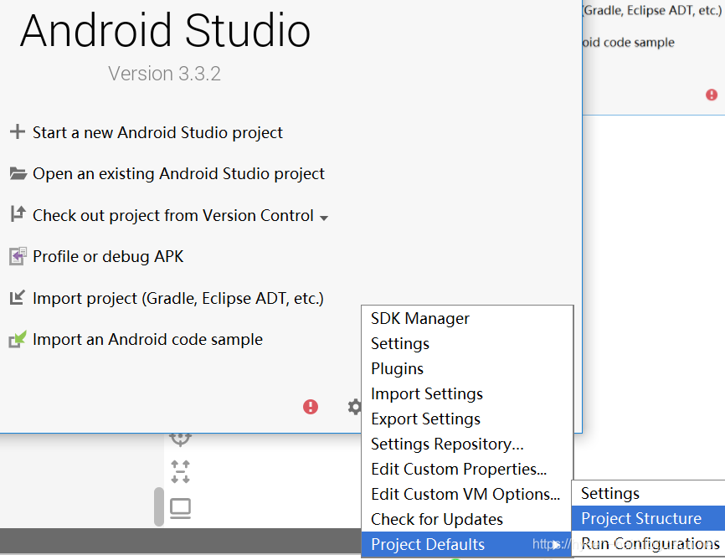Click the Android Studio title text
This screenshot has height=560, width=725.
point(165,30)
